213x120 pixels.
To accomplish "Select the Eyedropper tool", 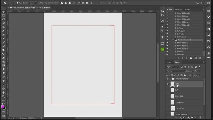I will (x=4, y=31).
